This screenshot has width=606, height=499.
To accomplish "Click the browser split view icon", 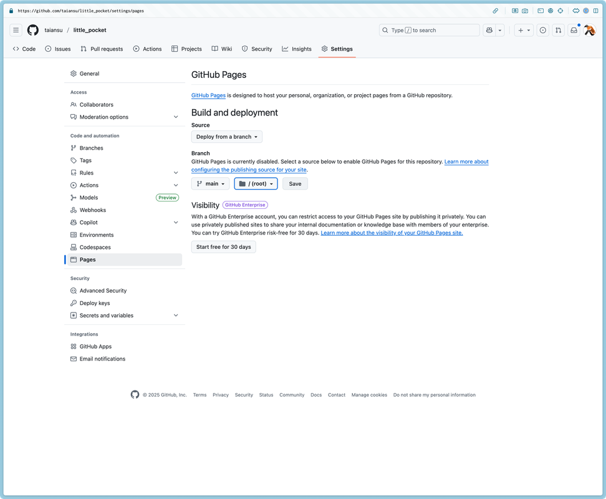I will tap(596, 11).
